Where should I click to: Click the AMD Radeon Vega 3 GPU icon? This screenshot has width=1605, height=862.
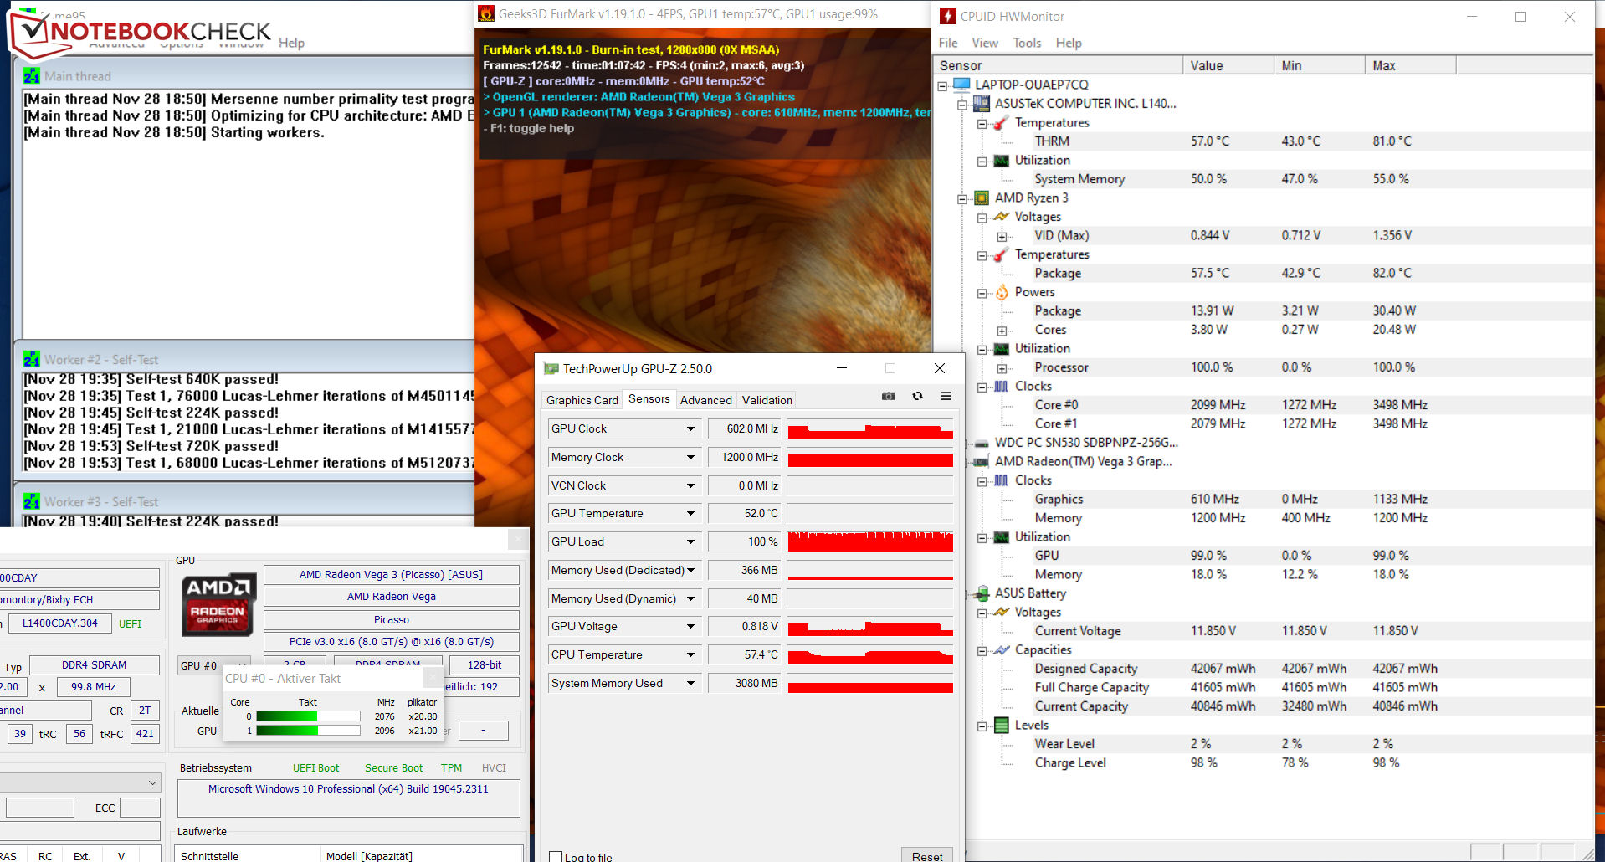pyautogui.click(x=982, y=462)
